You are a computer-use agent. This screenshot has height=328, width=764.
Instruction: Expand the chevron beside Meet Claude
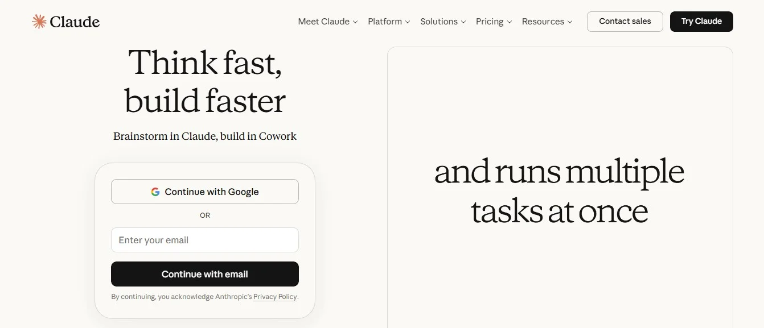pyautogui.click(x=355, y=22)
